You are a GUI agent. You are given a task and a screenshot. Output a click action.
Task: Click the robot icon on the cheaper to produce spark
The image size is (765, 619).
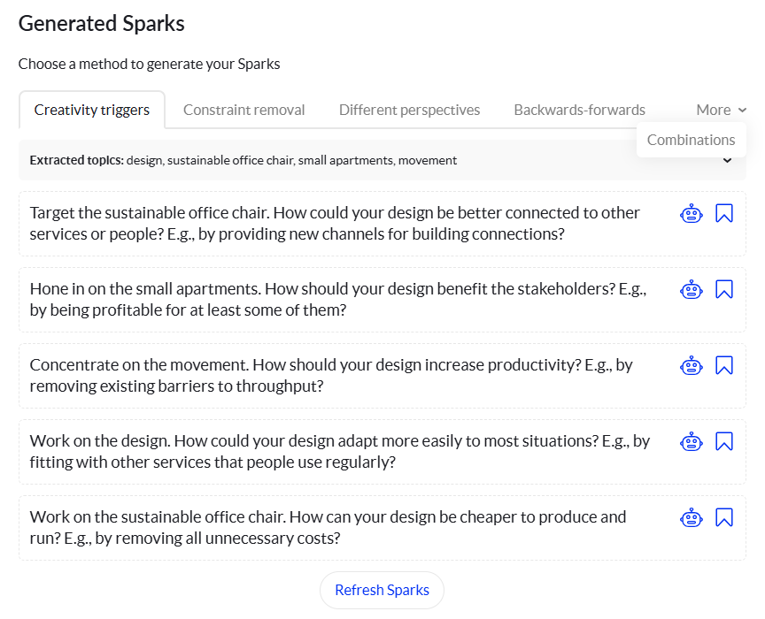click(x=691, y=517)
